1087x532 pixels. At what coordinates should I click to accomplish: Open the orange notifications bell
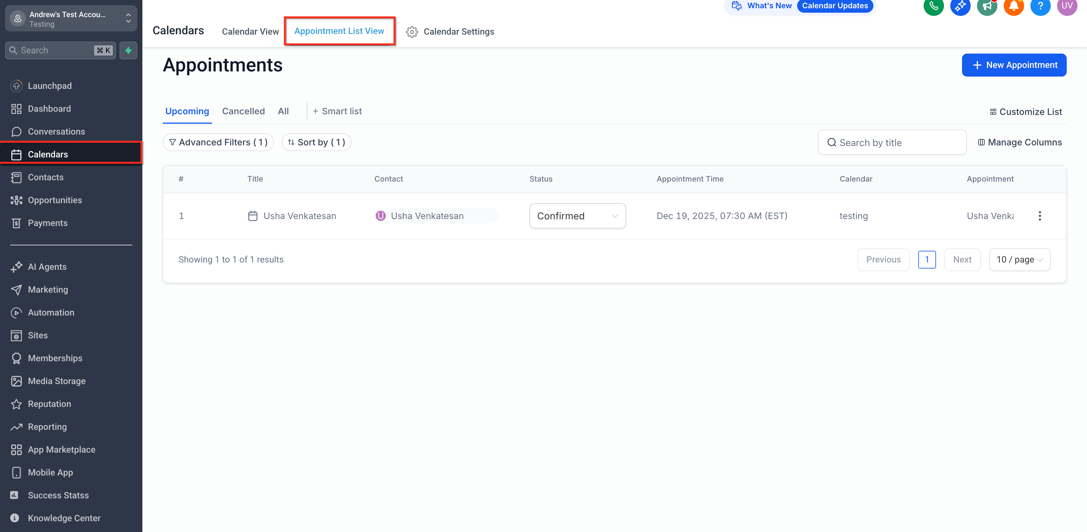pos(1014,6)
